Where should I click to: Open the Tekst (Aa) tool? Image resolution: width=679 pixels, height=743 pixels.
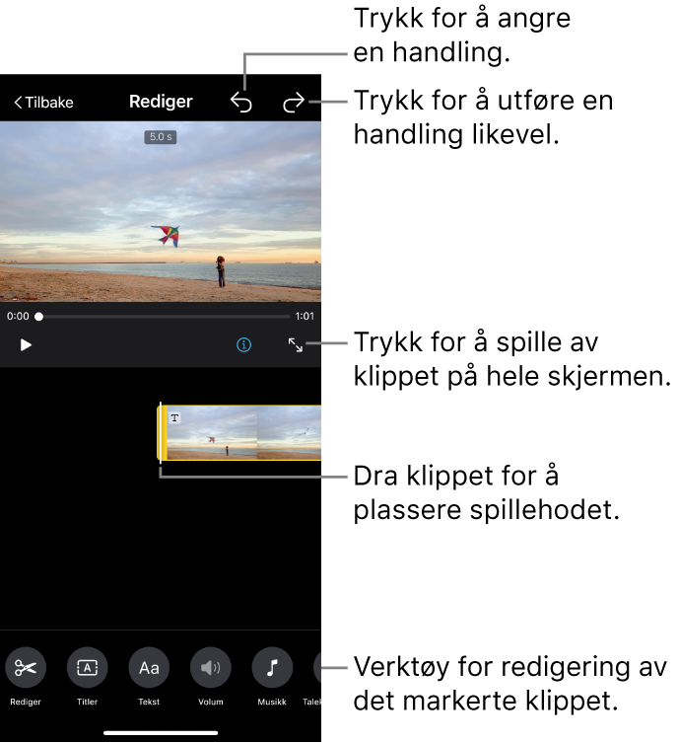[x=149, y=668]
